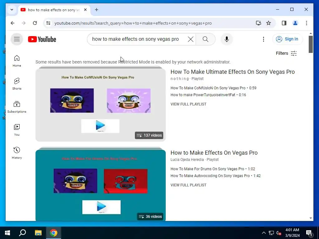Screen dimensions: 319x239
Task: Open History in the sidebar
Action: click(x=17, y=153)
